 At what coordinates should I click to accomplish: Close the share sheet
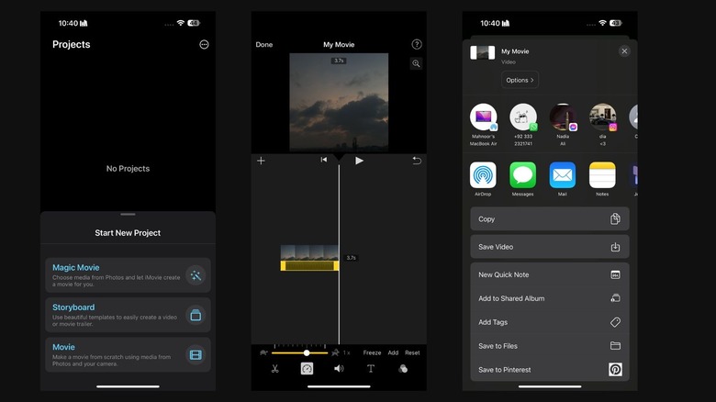click(624, 51)
